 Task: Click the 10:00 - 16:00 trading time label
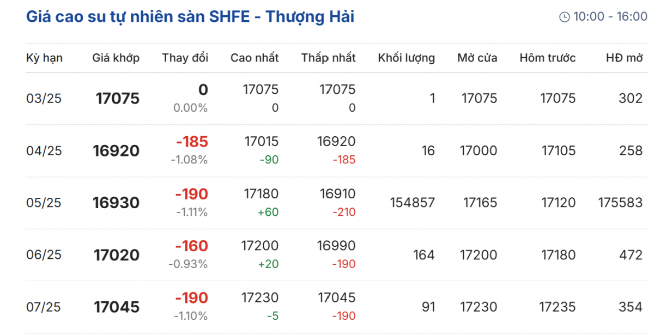click(x=610, y=17)
